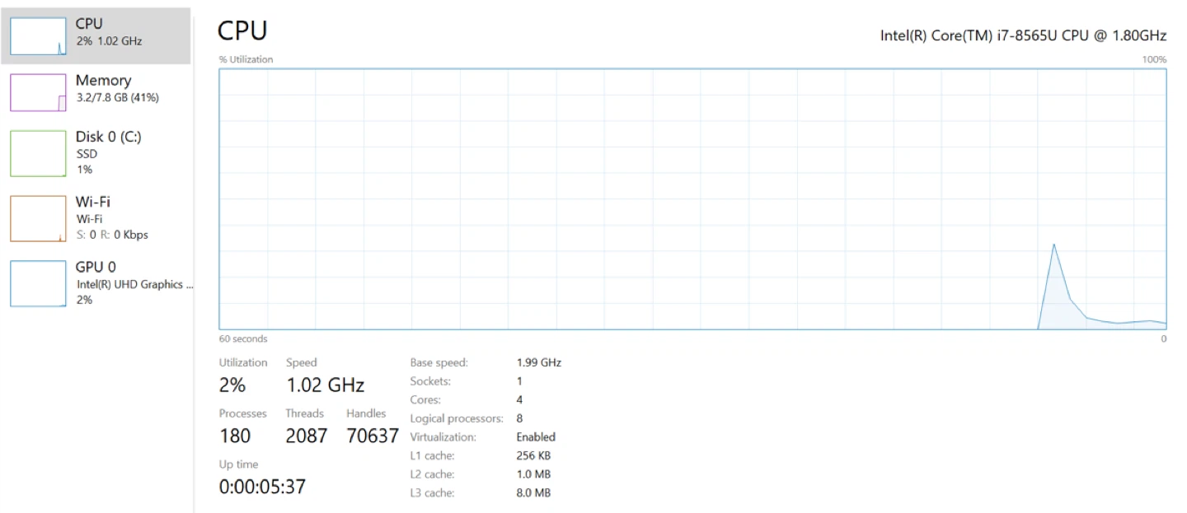The image size is (1187, 513).
Task: Click the Sockets value 1
Action: point(519,381)
